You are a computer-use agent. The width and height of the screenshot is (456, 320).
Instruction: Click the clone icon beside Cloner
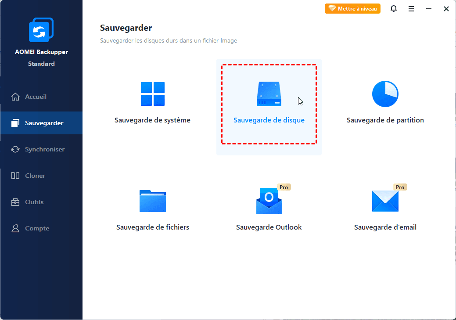pyautogui.click(x=15, y=176)
